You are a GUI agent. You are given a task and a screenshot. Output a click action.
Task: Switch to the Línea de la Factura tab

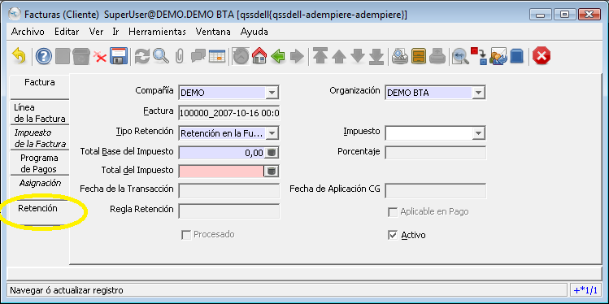coord(40,113)
